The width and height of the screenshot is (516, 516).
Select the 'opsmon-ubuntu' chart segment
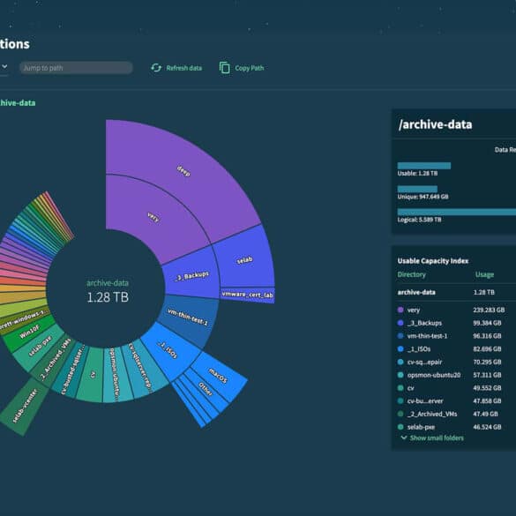tap(116, 375)
